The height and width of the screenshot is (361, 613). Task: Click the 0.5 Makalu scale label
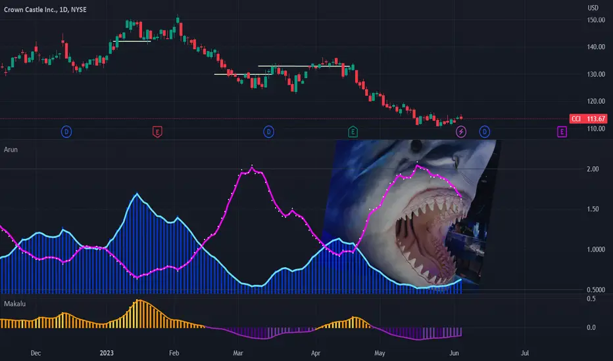(591, 299)
